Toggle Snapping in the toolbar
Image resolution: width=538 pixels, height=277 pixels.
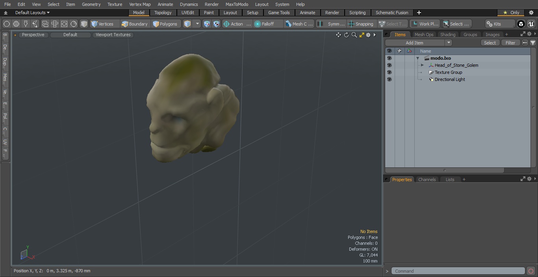point(361,24)
